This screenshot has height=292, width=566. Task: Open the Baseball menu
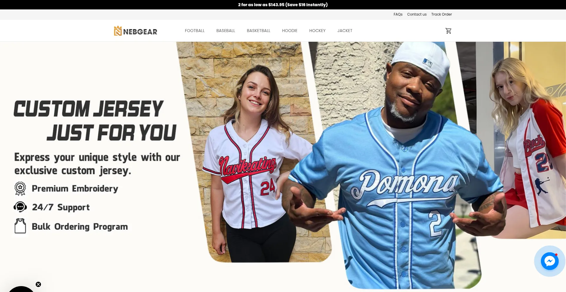click(x=226, y=31)
